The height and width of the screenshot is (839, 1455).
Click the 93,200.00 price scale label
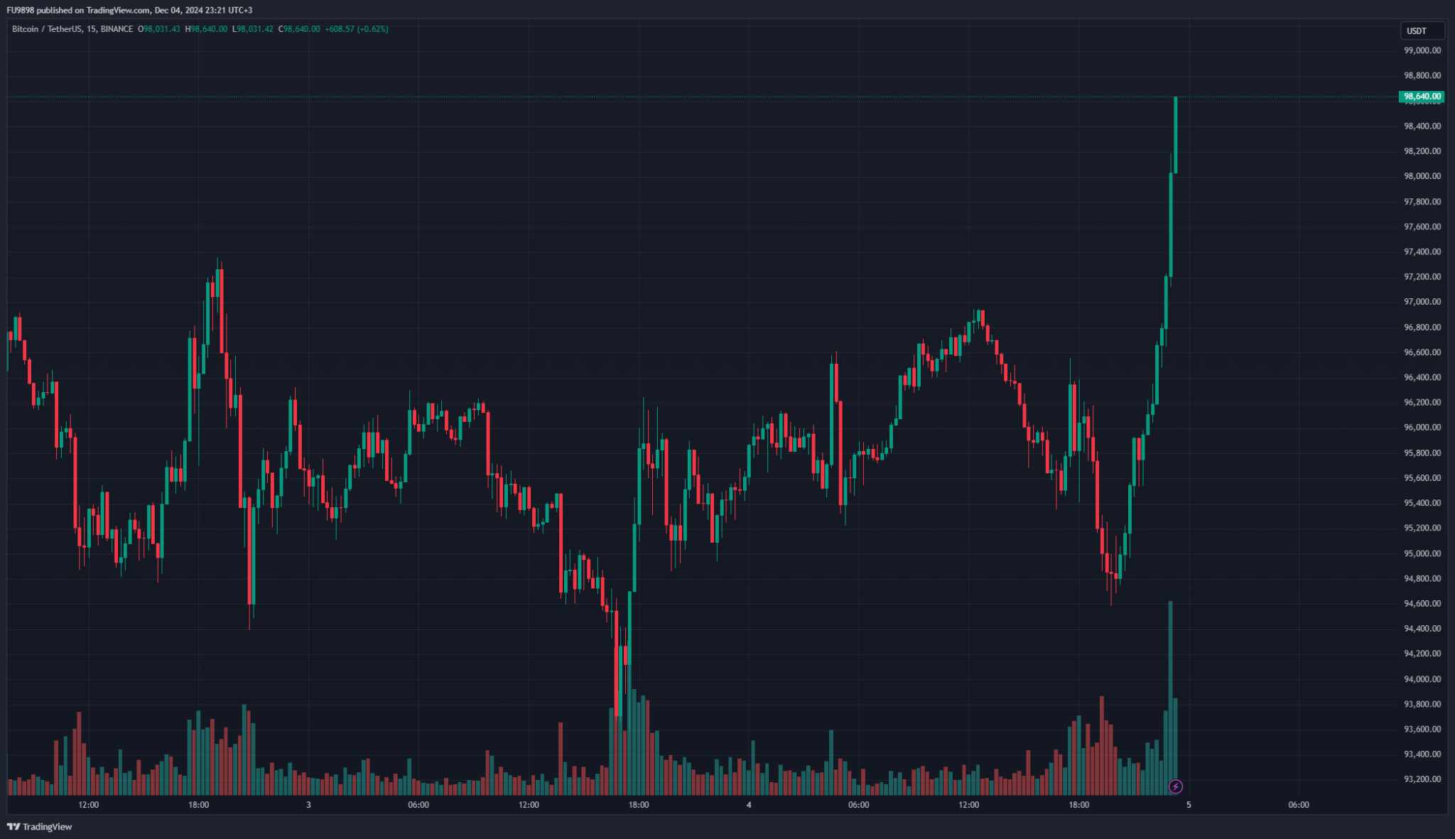[1422, 779]
